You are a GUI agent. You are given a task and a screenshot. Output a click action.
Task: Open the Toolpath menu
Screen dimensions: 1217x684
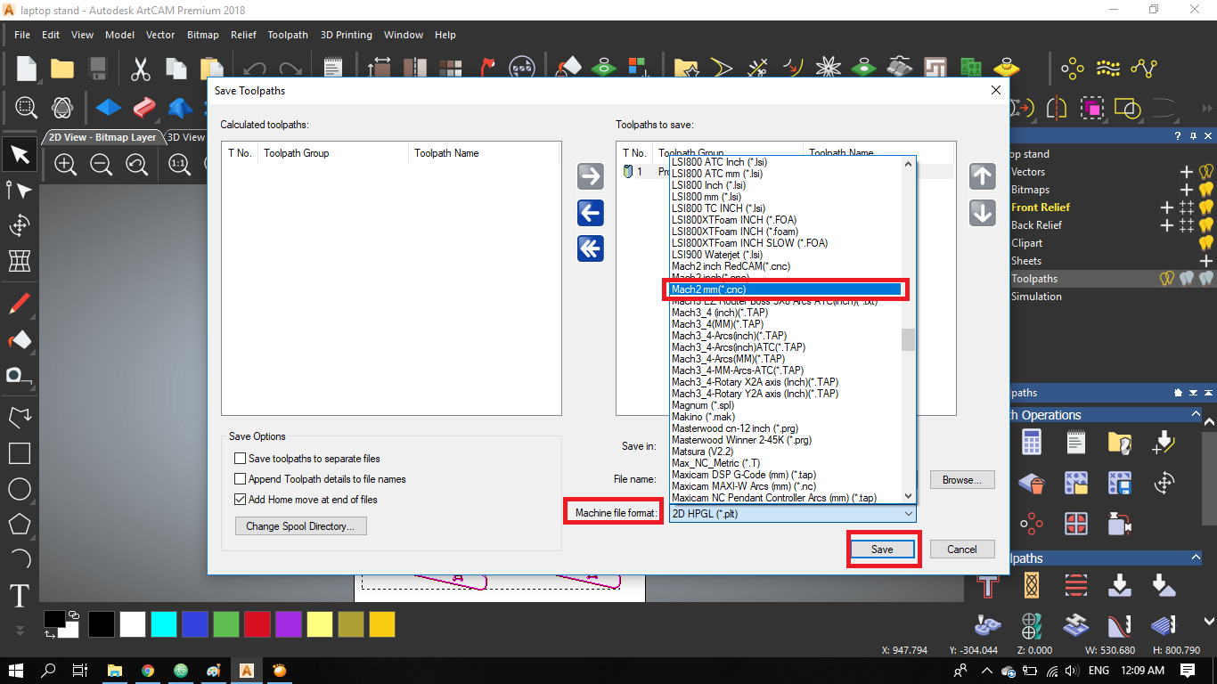pyautogui.click(x=288, y=35)
